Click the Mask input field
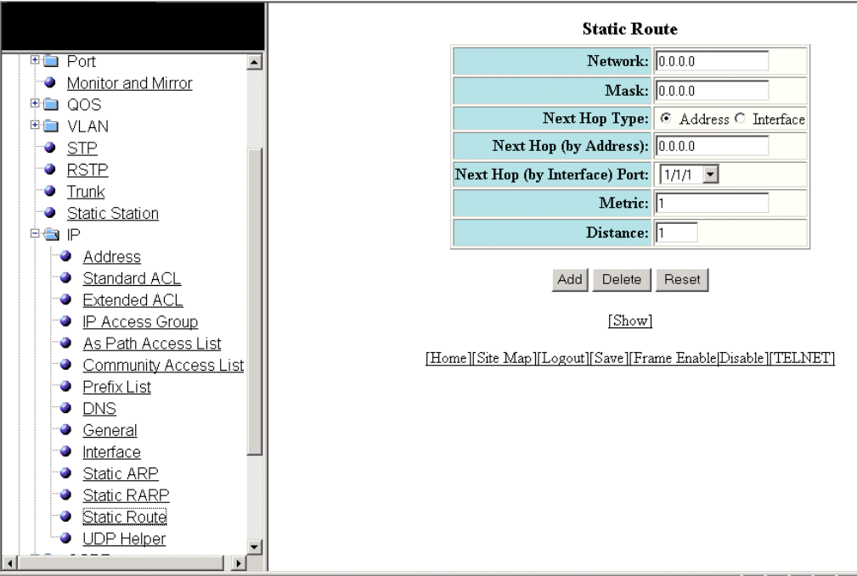 tap(712, 91)
